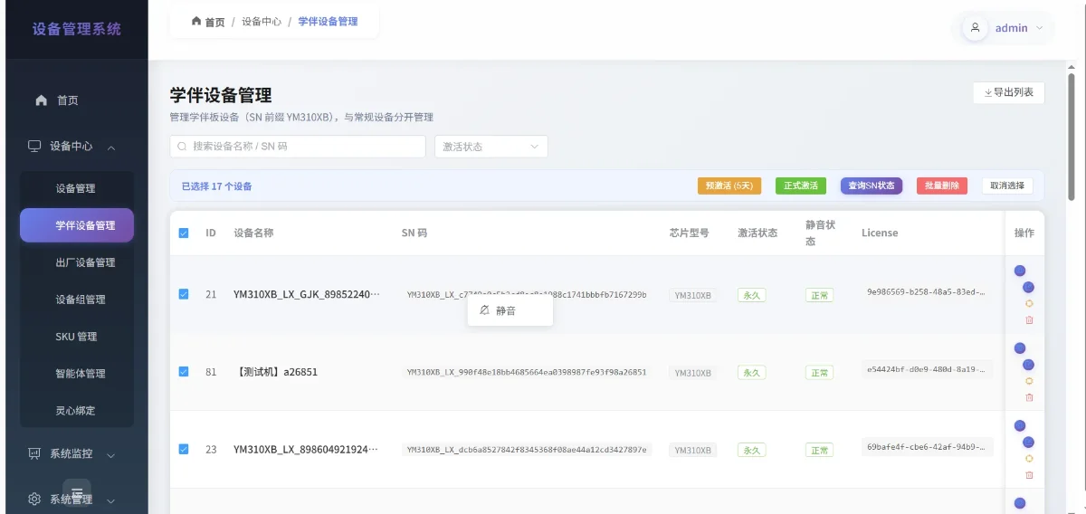Click the red trash icon for device 21
Viewport: 1086px width, 514px height.
tap(1029, 319)
